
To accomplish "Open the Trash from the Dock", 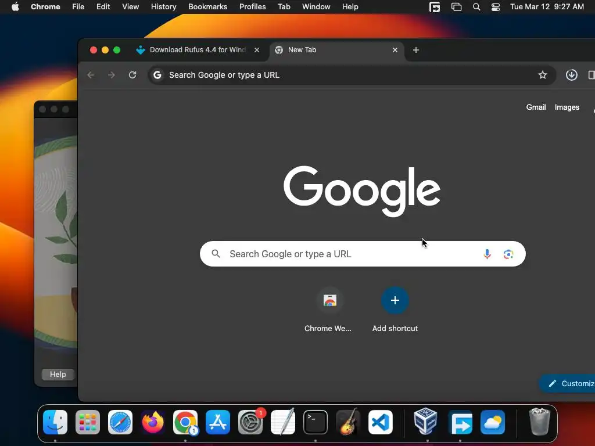I will [x=539, y=422].
